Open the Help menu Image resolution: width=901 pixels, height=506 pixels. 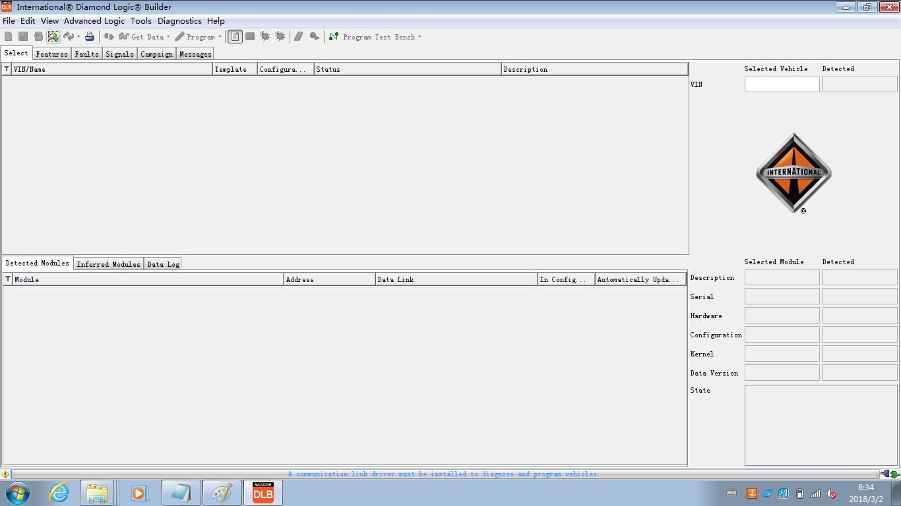[216, 21]
